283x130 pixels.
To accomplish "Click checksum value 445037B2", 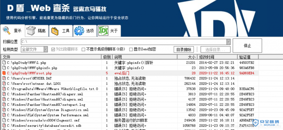I will click(247, 63).
